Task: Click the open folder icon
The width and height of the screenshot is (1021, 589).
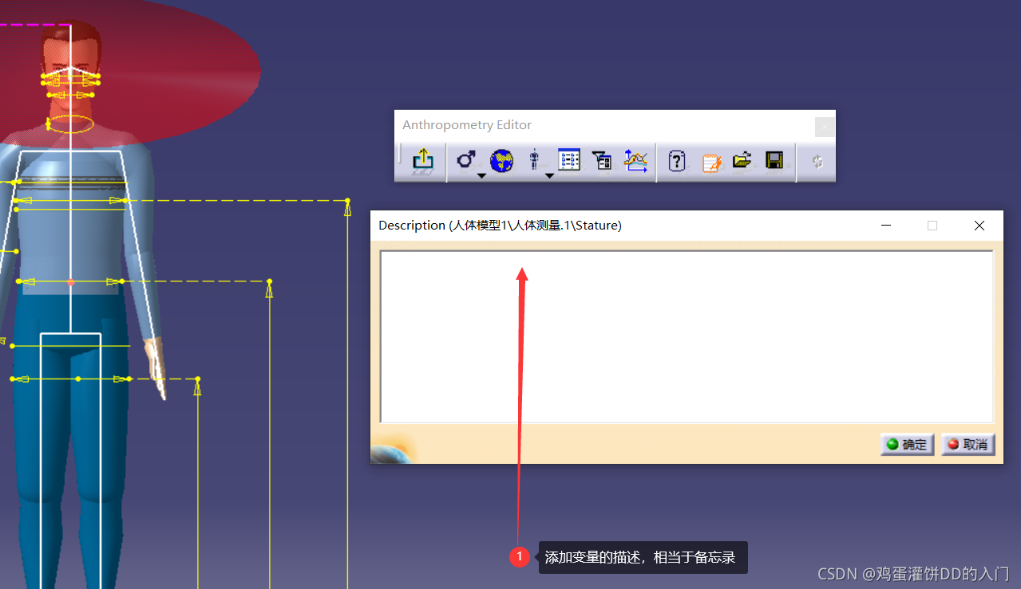Action: click(742, 161)
